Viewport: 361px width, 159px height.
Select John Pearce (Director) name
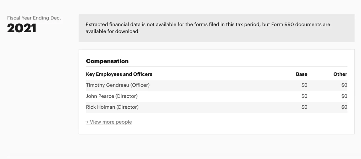(112, 96)
